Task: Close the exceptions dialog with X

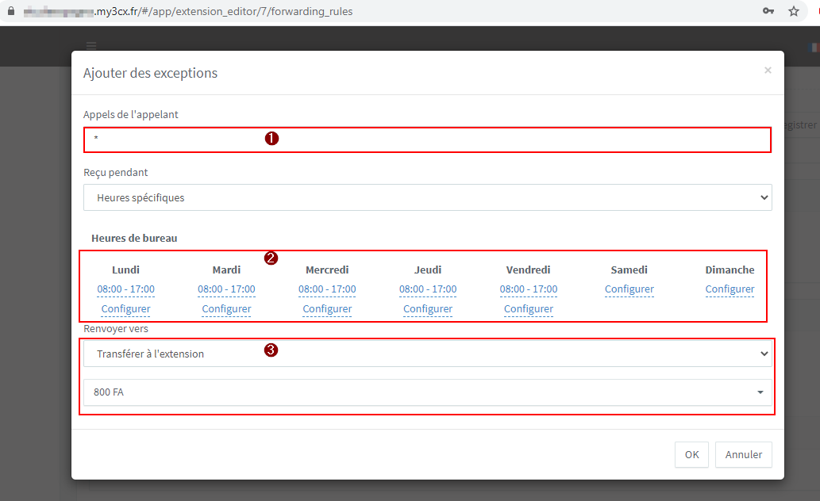Action: 767,71
